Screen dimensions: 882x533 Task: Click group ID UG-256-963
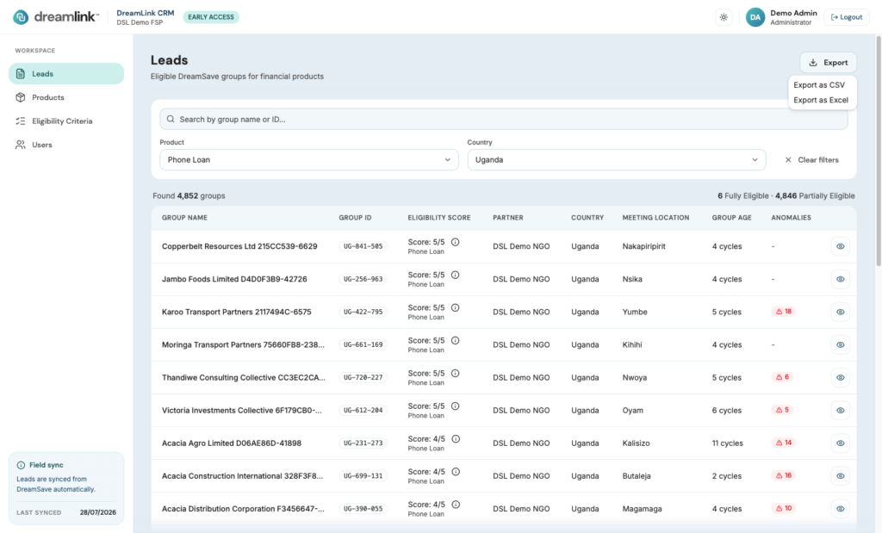pyautogui.click(x=363, y=279)
